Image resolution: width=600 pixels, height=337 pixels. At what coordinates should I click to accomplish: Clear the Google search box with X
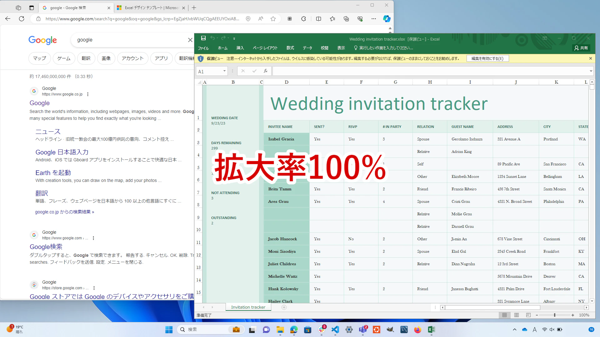point(190,40)
